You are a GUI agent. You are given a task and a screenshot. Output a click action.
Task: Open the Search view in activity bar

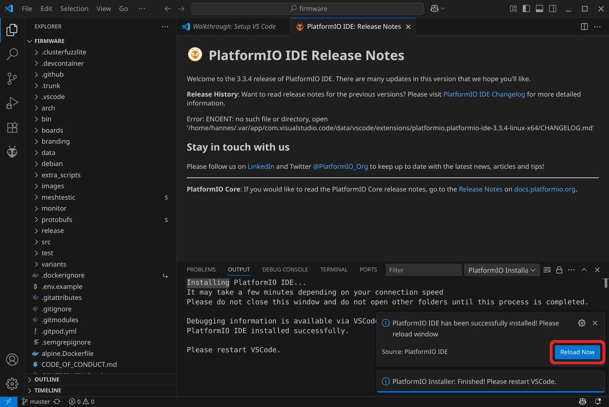[x=12, y=54]
